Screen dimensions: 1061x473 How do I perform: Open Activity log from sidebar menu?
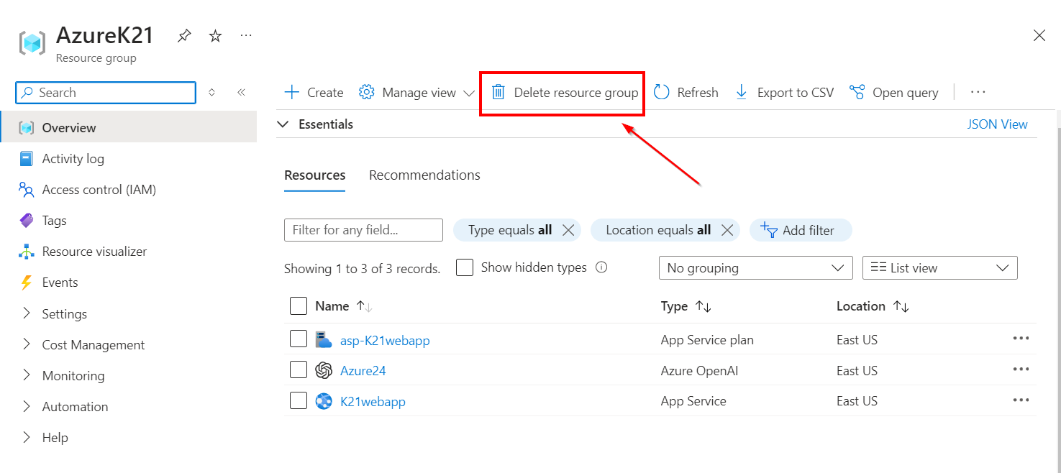pyautogui.click(x=73, y=159)
